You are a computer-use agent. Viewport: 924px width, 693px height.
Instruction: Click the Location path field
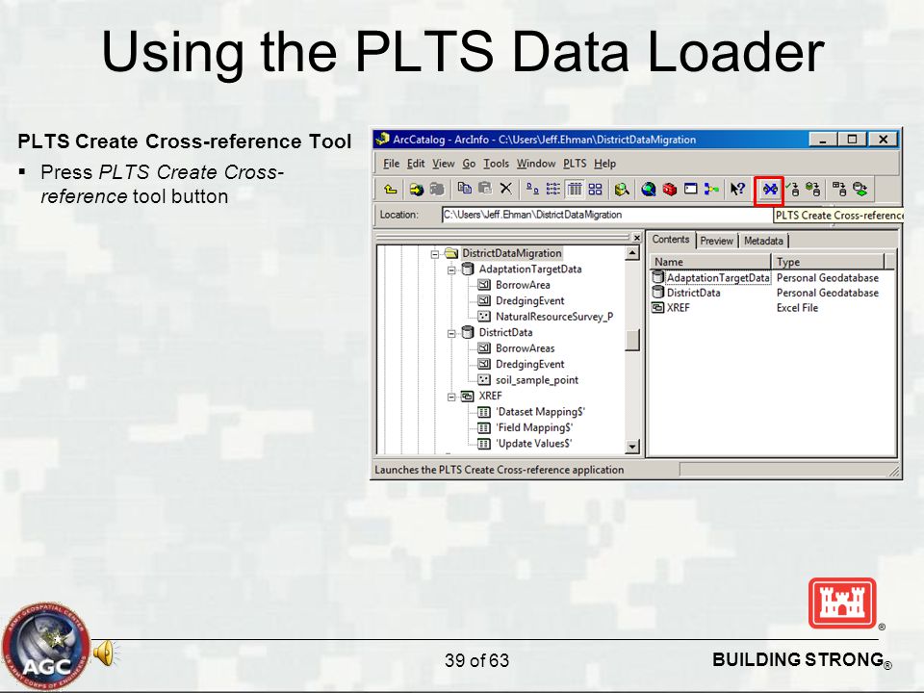606,215
